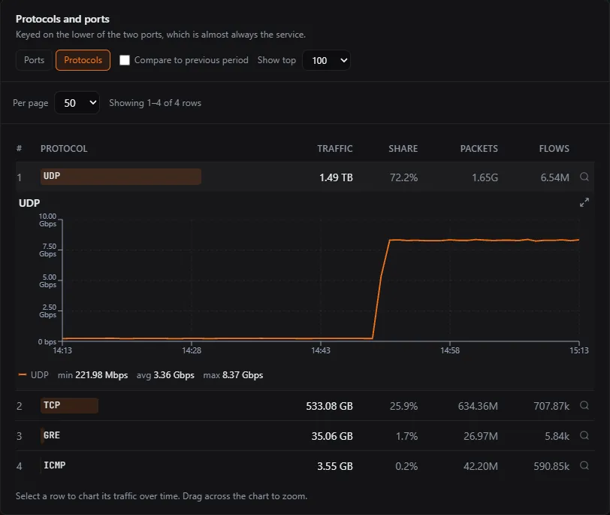Click the 634.36M packets value
The image size is (610, 515).
pos(478,406)
